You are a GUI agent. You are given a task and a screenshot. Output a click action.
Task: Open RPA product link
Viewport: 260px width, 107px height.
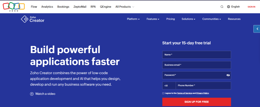(93, 7)
